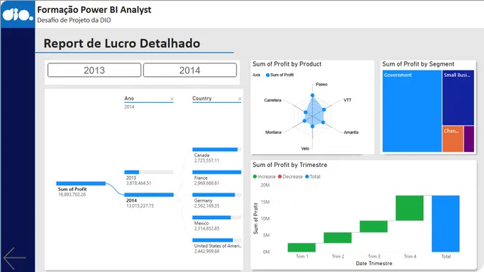Click the value 3,878,464.51

click(x=138, y=183)
